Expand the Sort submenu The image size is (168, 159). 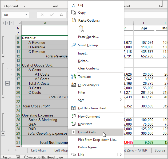pyautogui.click(x=121, y=100)
